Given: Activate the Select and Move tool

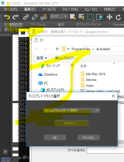Looking at the screenshot, I should pyautogui.click(x=109, y=17).
